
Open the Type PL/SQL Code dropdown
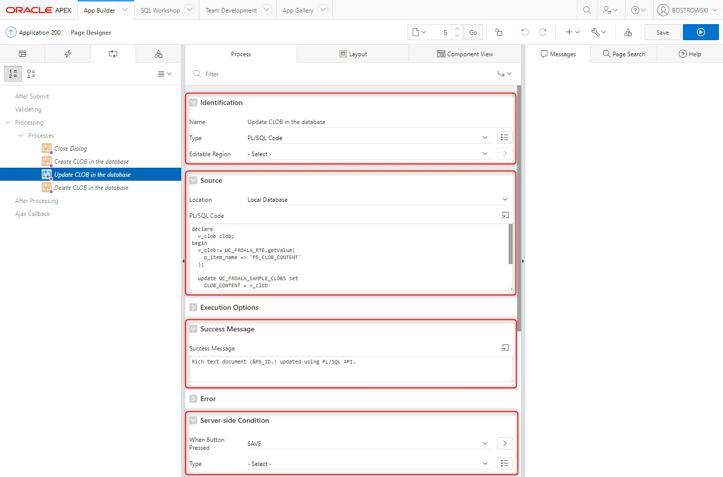(367, 138)
